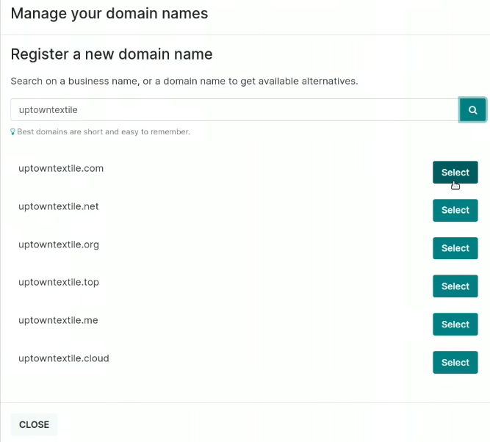Click the lightbulb tip icon

click(x=12, y=132)
